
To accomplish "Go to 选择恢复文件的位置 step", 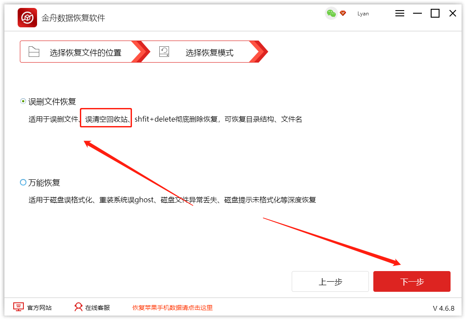I will tap(85, 52).
